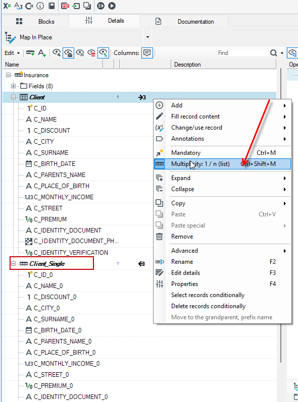The image size is (298, 402).
Task: Open the Advanced submenu
Action: pyautogui.click(x=222, y=251)
